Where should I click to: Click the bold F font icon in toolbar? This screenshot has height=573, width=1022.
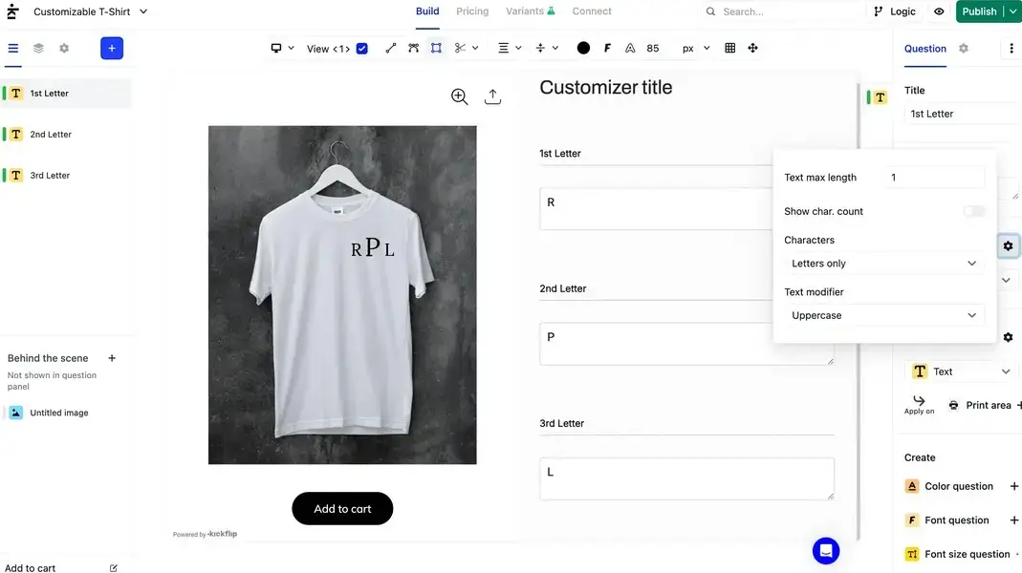tap(607, 48)
